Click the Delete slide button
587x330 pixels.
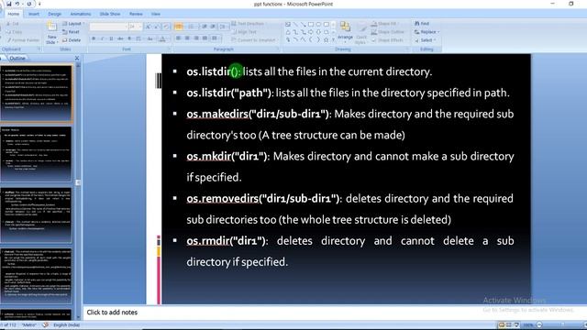pyautogui.click(x=72, y=40)
